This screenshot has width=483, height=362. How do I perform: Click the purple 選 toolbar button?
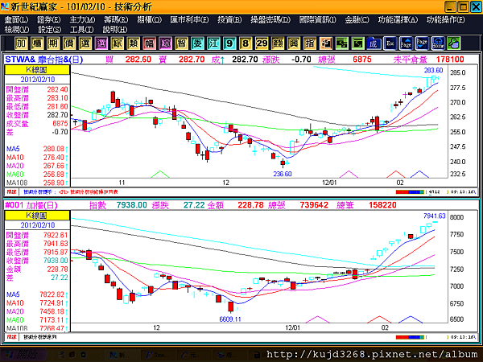pyautogui.click(x=101, y=43)
